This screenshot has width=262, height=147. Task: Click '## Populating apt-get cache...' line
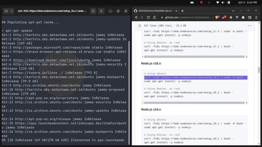(x=30, y=22)
